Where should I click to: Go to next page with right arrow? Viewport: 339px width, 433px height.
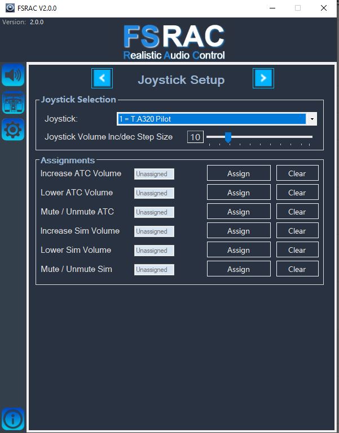click(x=263, y=78)
